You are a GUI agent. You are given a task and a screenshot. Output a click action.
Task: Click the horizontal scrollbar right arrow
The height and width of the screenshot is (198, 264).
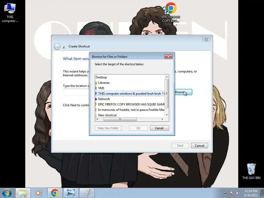click(162, 119)
